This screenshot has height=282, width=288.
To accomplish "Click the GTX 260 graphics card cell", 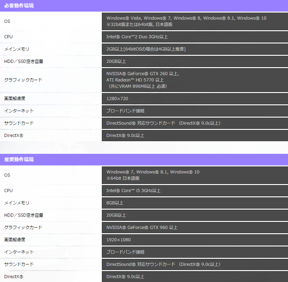I will tap(195, 80).
